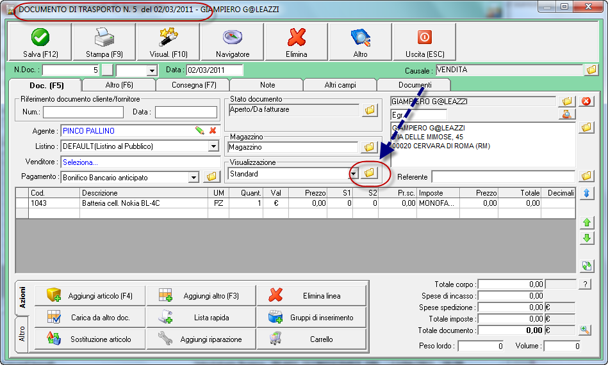Select code cell '1043' in grid
Screen dimensions: 608x365
54,203
